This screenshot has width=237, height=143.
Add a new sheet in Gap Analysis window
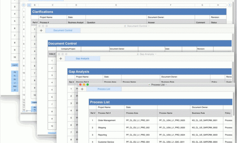(61, 58)
